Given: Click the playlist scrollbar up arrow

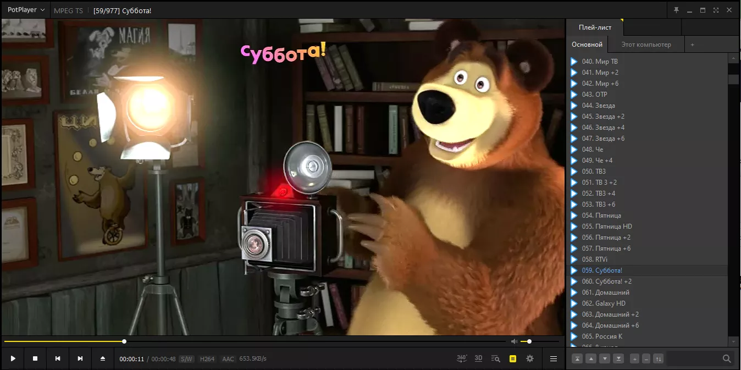Looking at the screenshot, I should (733, 58).
